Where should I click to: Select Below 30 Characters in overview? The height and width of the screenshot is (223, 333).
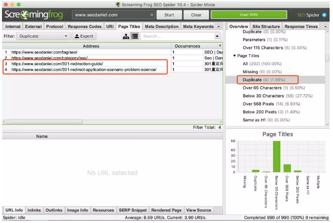coord(277,96)
